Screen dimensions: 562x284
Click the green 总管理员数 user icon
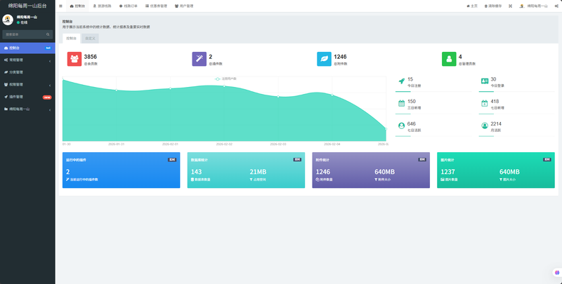[449, 59]
